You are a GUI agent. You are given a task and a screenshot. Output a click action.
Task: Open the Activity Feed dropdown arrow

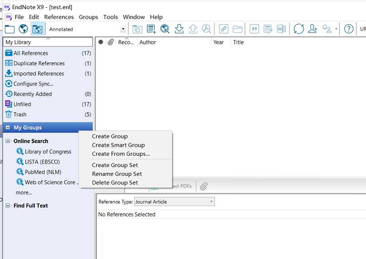click(x=336, y=29)
